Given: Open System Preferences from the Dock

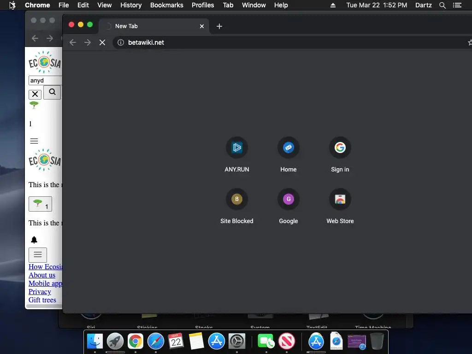Looking at the screenshot, I should click(237, 342).
